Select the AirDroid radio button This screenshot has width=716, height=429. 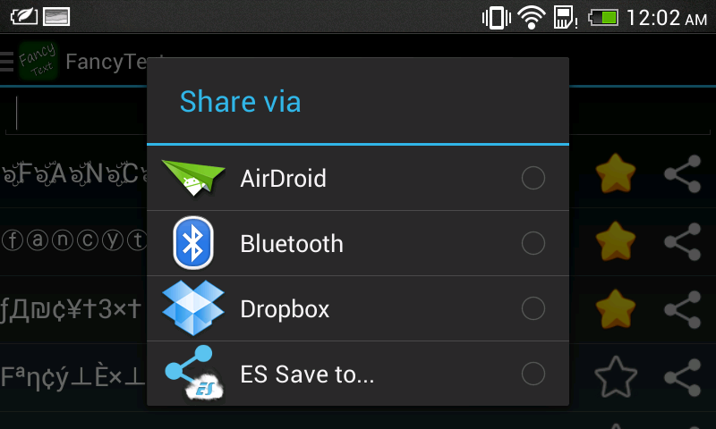pos(533,178)
